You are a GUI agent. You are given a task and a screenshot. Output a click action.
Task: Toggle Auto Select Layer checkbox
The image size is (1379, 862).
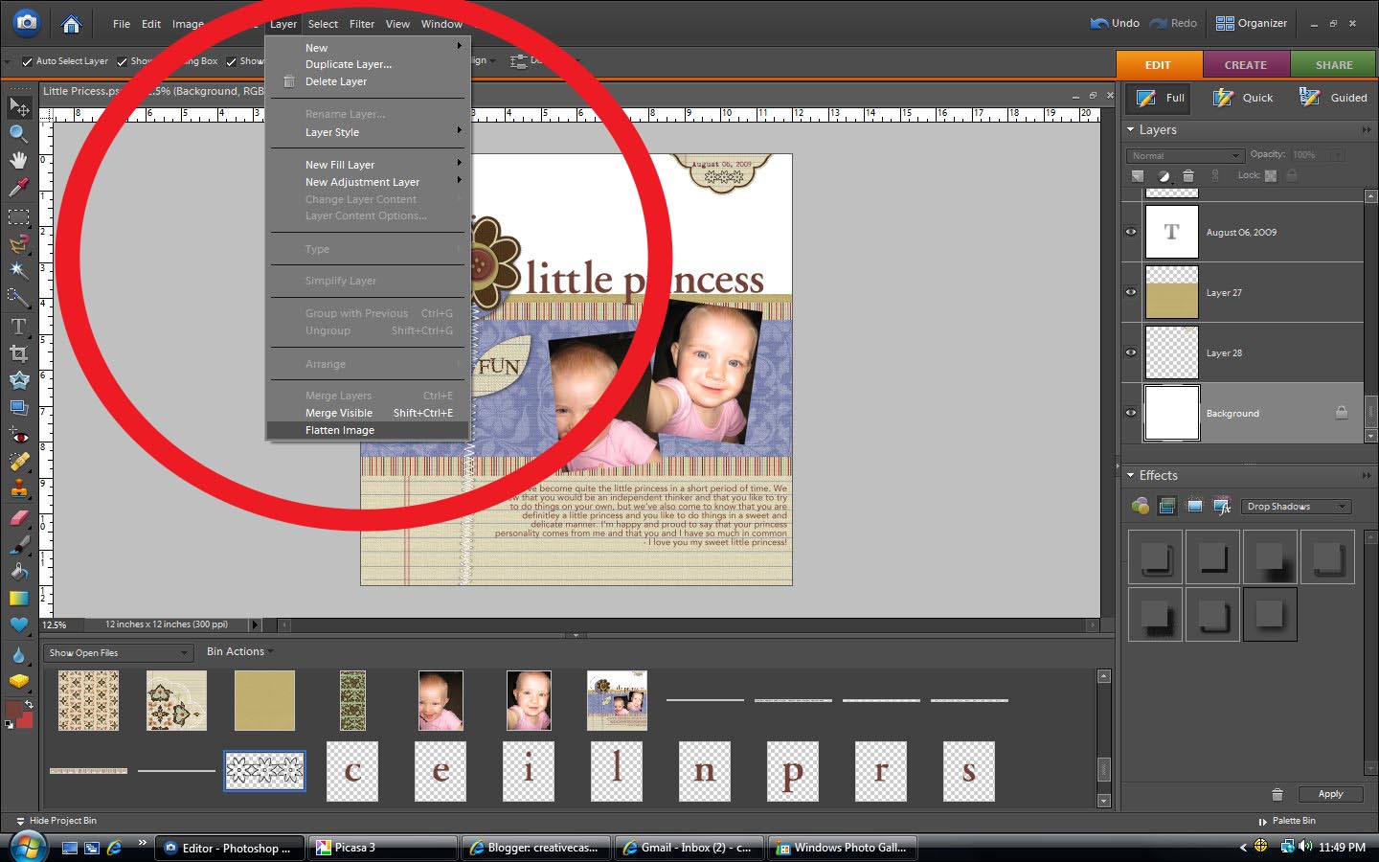click(27, 61)
